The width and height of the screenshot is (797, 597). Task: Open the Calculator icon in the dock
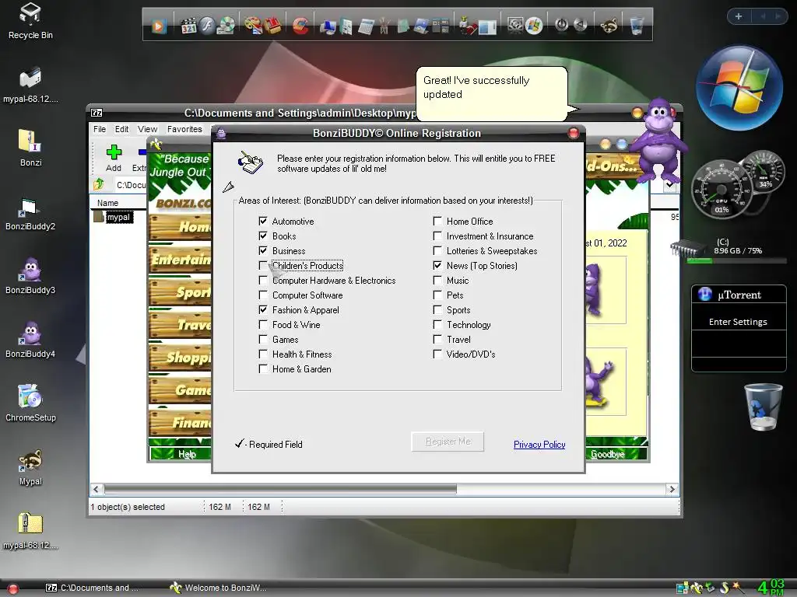pyautogui.click(x=366, y=26)
